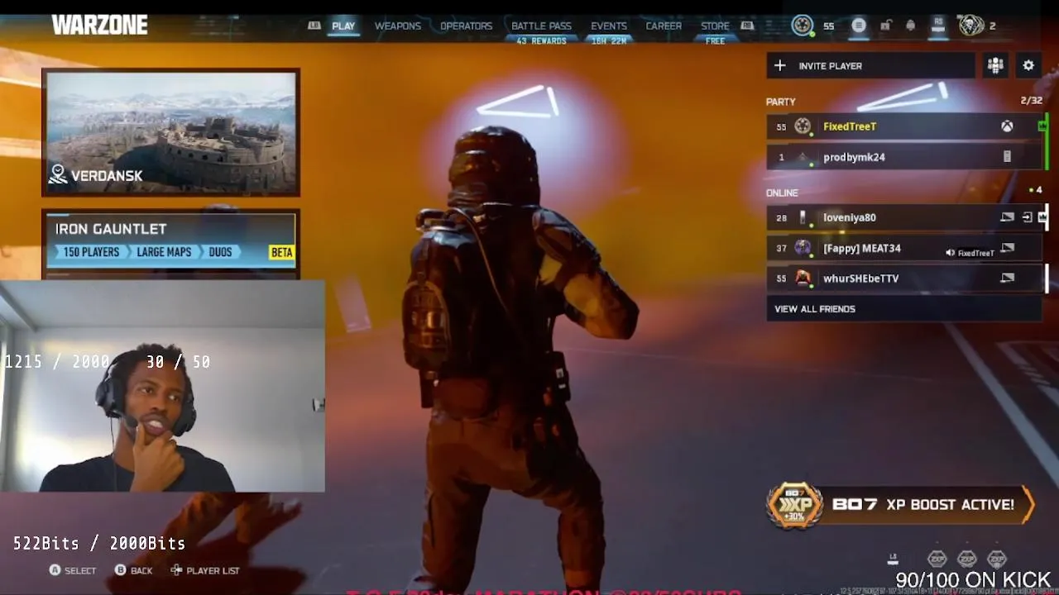The height and width of the screenshot is (595, 1059).
Task: Select online friend [Fappy] MEAT34
Action: [904, 248]
